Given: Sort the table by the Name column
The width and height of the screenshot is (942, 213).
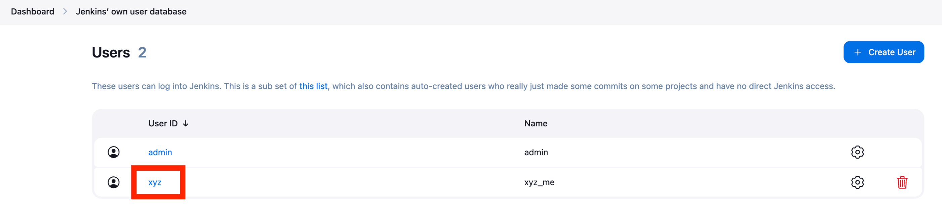Looking at the screenshot, I should pos(535,123).
